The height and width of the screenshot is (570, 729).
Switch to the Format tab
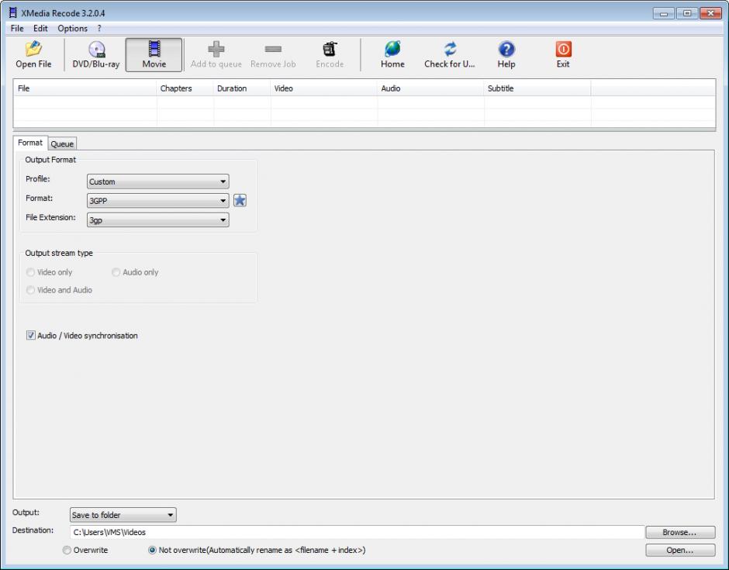click(30, 143)
